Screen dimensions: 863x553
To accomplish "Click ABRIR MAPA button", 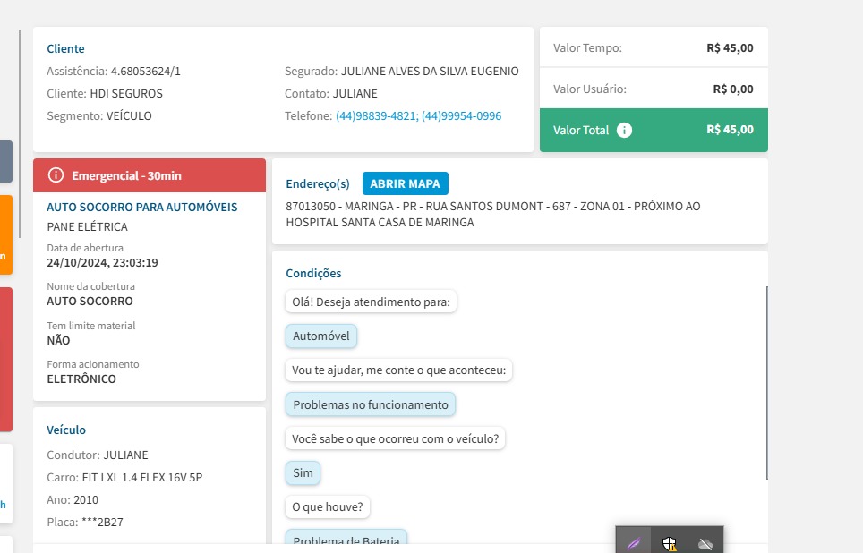I will 405,183.
